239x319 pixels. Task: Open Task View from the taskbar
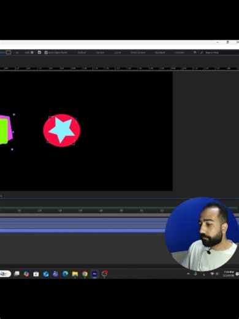click(17, 274)
